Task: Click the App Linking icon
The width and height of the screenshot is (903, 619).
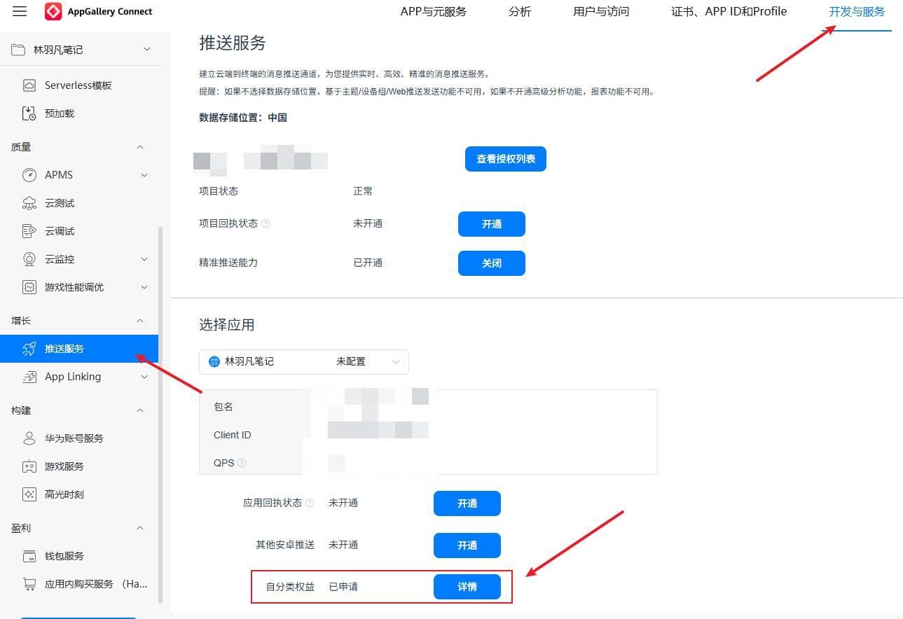Action: [29, 377]
